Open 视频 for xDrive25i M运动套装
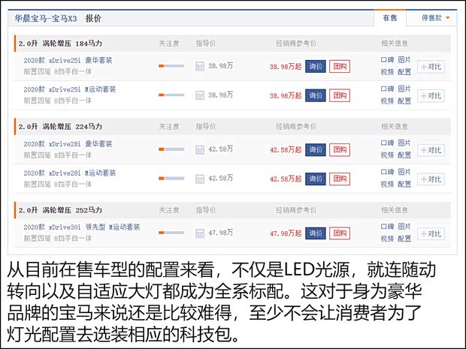466x349 pixels. 387,101
